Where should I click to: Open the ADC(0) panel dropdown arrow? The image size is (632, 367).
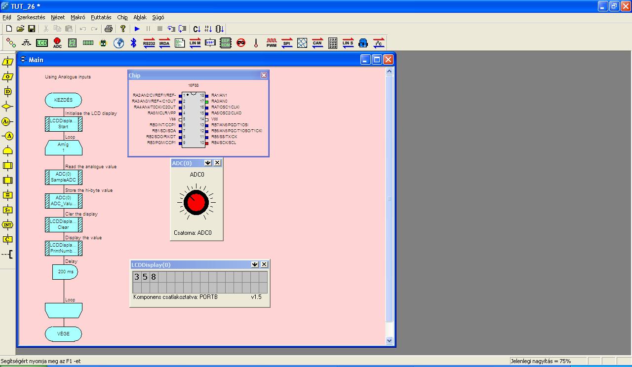coord(208,163)
